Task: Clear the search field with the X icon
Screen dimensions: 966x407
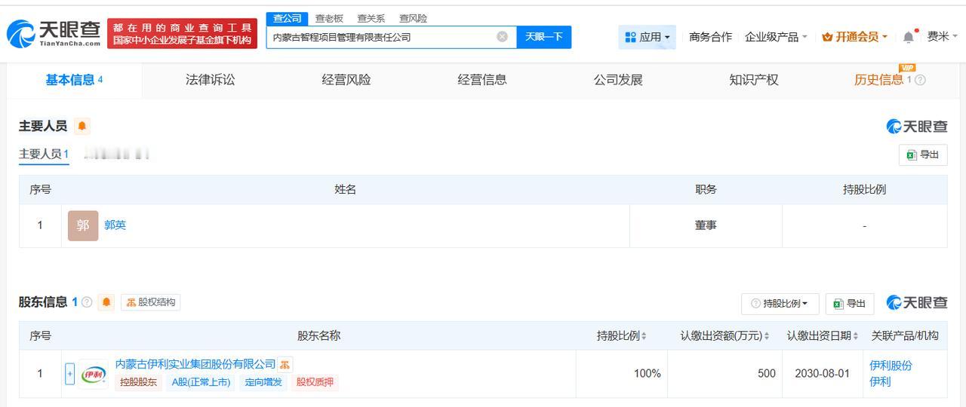Action: pos(502,37)
